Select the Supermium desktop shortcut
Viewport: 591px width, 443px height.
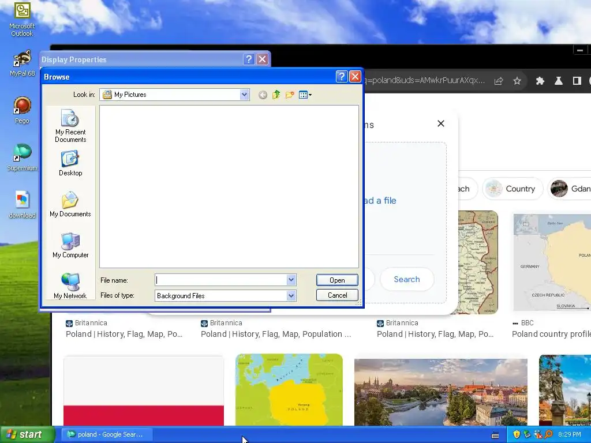(22, 157)
